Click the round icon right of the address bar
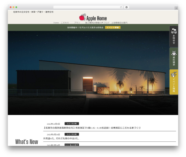The width and height of the screenshot is (186, 157). (126, 7)
